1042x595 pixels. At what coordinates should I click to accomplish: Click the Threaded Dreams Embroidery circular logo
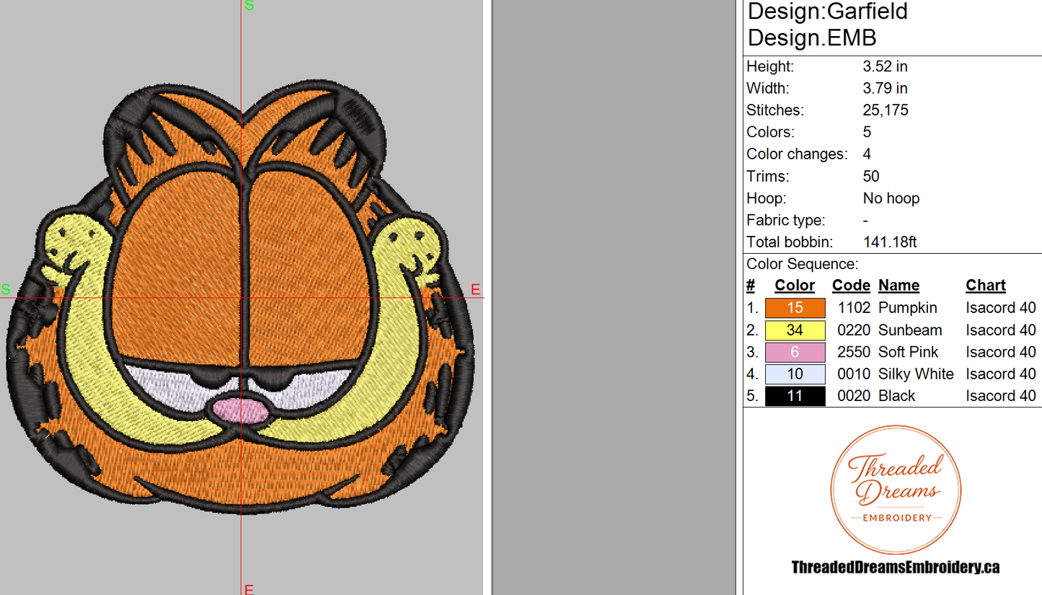pos(895,490)
